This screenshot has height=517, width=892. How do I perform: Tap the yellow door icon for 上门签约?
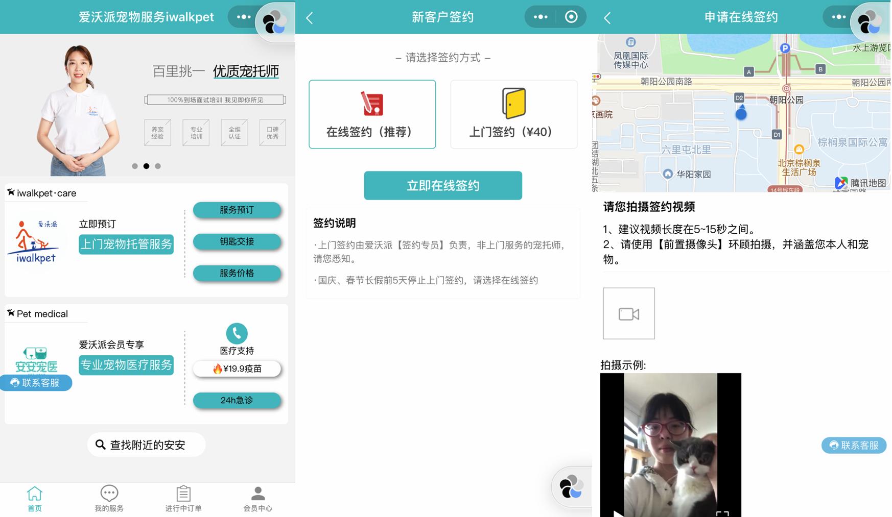[x=513, y=103]
